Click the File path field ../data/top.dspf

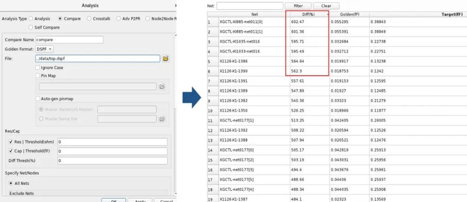[98, 59]
